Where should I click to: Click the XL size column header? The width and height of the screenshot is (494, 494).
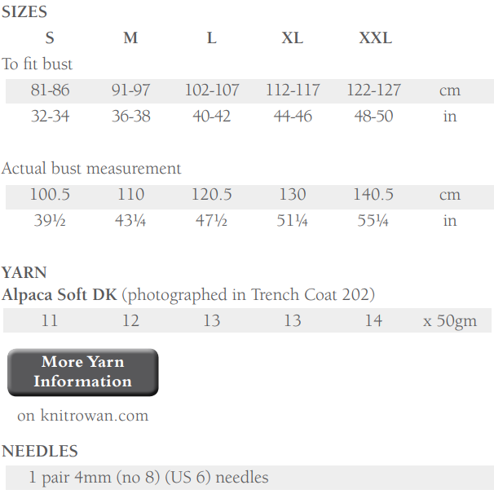(292, 38)
